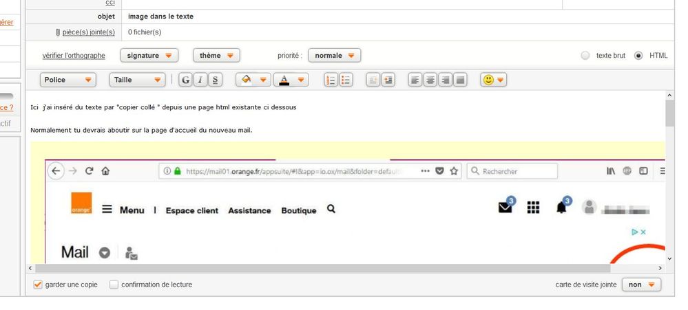This screenshot has height=310, width=688.
Task: Justify the text alignment
Action: [x=461, y=80]
